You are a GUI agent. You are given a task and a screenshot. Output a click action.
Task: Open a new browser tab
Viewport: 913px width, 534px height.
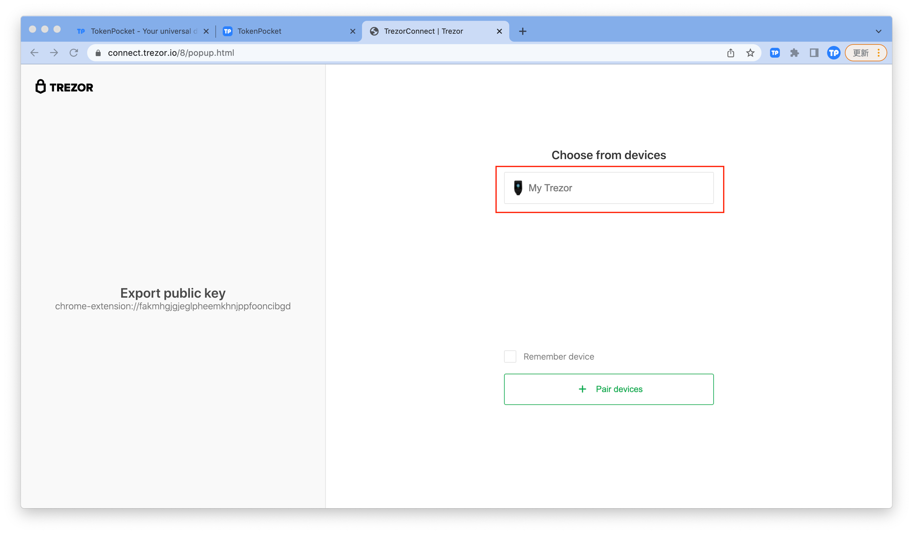pyautogui.click(x=522, y=31)
